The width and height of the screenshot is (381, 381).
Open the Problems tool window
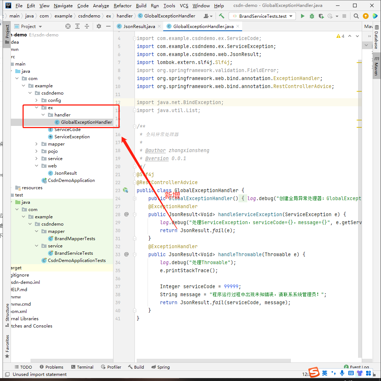click(x=52, y=367)
